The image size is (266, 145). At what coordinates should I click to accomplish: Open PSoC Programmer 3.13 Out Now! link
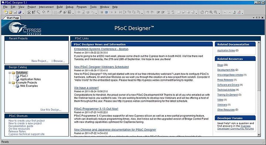[96, 109]
